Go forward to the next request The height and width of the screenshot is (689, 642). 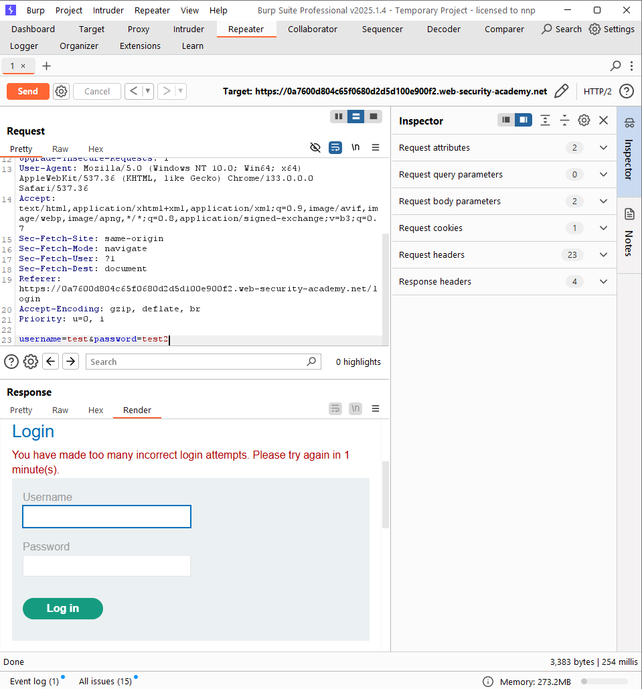167,91
